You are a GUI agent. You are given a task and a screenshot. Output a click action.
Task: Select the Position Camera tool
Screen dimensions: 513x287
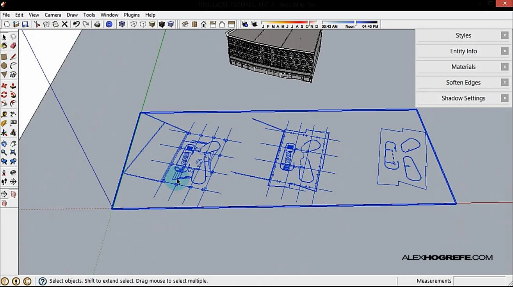(4, 172)
